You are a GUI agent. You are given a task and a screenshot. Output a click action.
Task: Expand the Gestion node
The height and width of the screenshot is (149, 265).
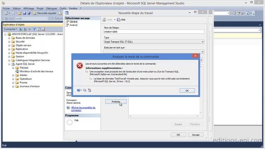9,57
